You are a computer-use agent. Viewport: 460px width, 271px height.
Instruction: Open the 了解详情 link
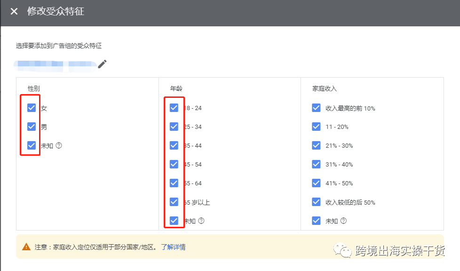coord(174,247)
